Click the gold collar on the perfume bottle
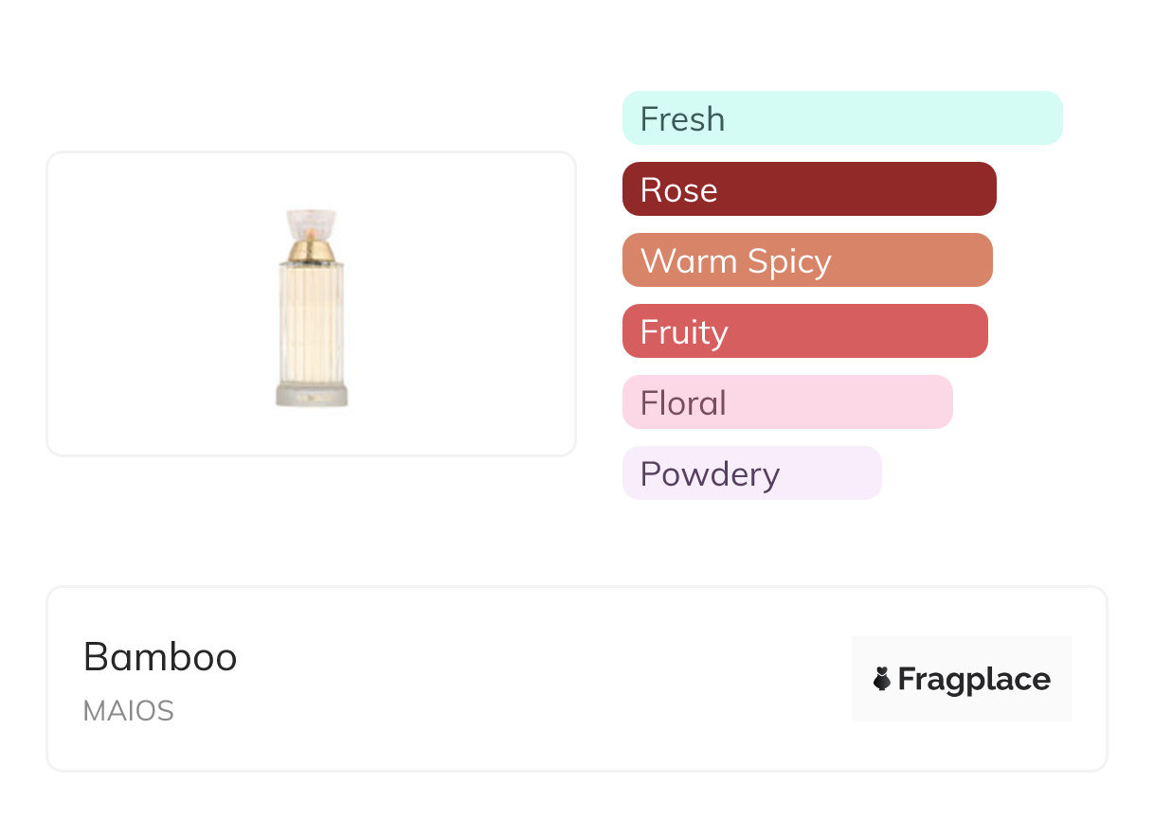This screenshot has width=1154, height=818. click(x=312, y=250)
